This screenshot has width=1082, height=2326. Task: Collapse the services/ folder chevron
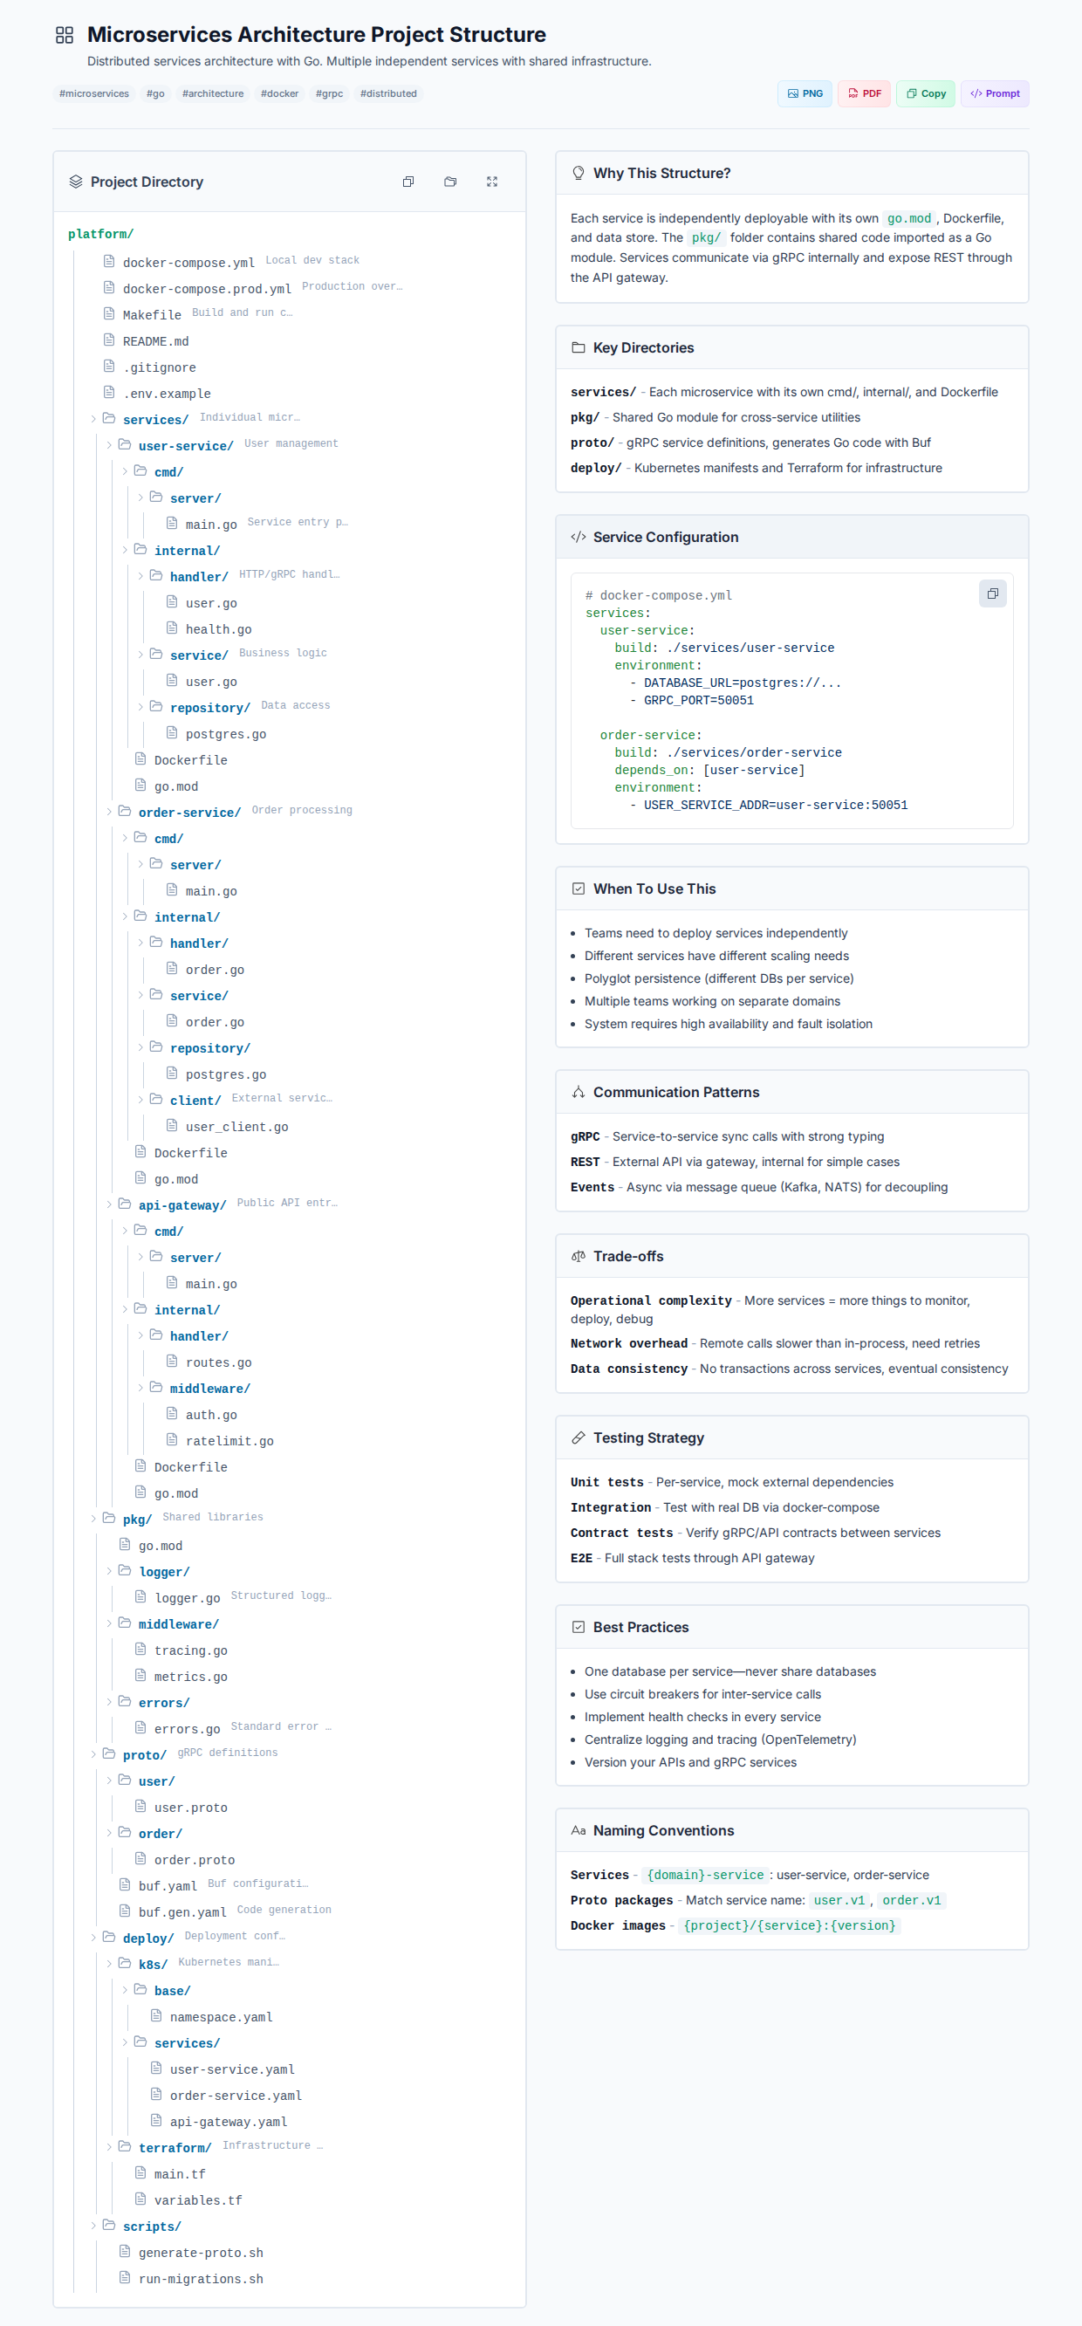93,419
